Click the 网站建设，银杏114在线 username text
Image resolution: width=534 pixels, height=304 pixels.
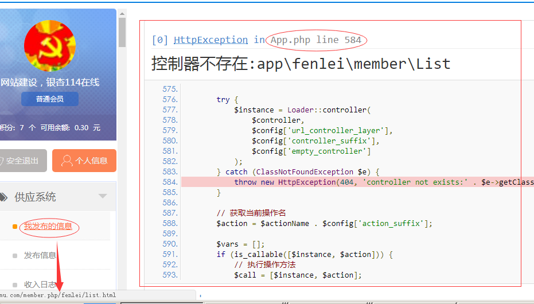pyautogui.click(x=50, y=83)
